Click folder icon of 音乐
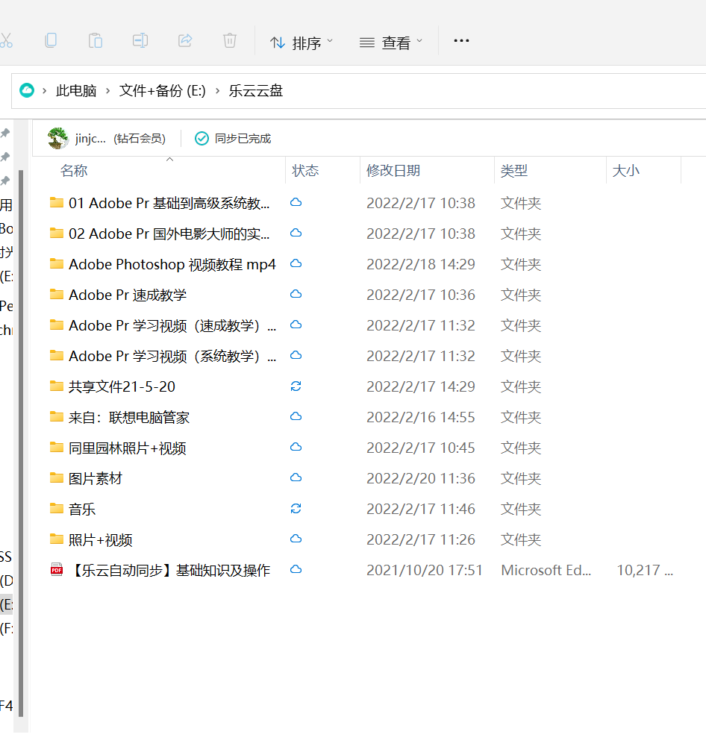The width and height of the screenshot is (706, 752). [57, 508]
